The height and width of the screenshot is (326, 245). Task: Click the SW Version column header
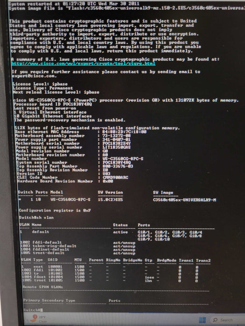tap(110, 192)
